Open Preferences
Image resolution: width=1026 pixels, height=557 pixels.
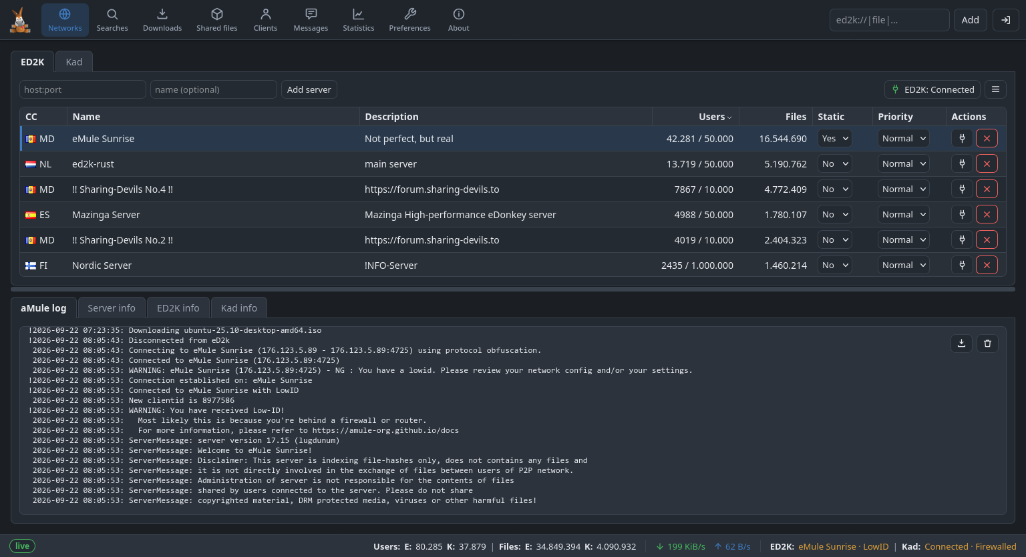[x=410, y=20]
